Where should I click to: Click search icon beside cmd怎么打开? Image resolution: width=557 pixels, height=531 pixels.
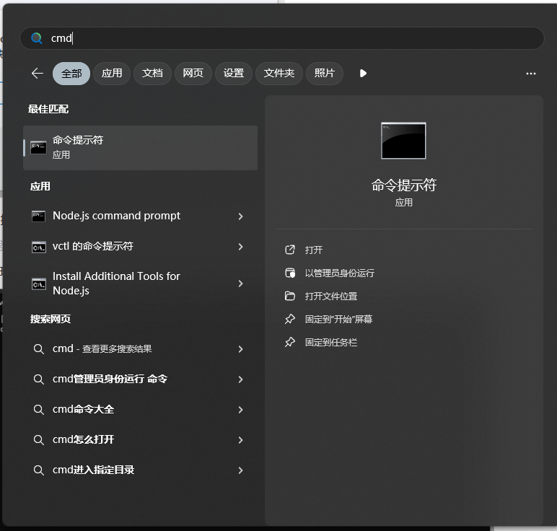click(x=38, y=440)
